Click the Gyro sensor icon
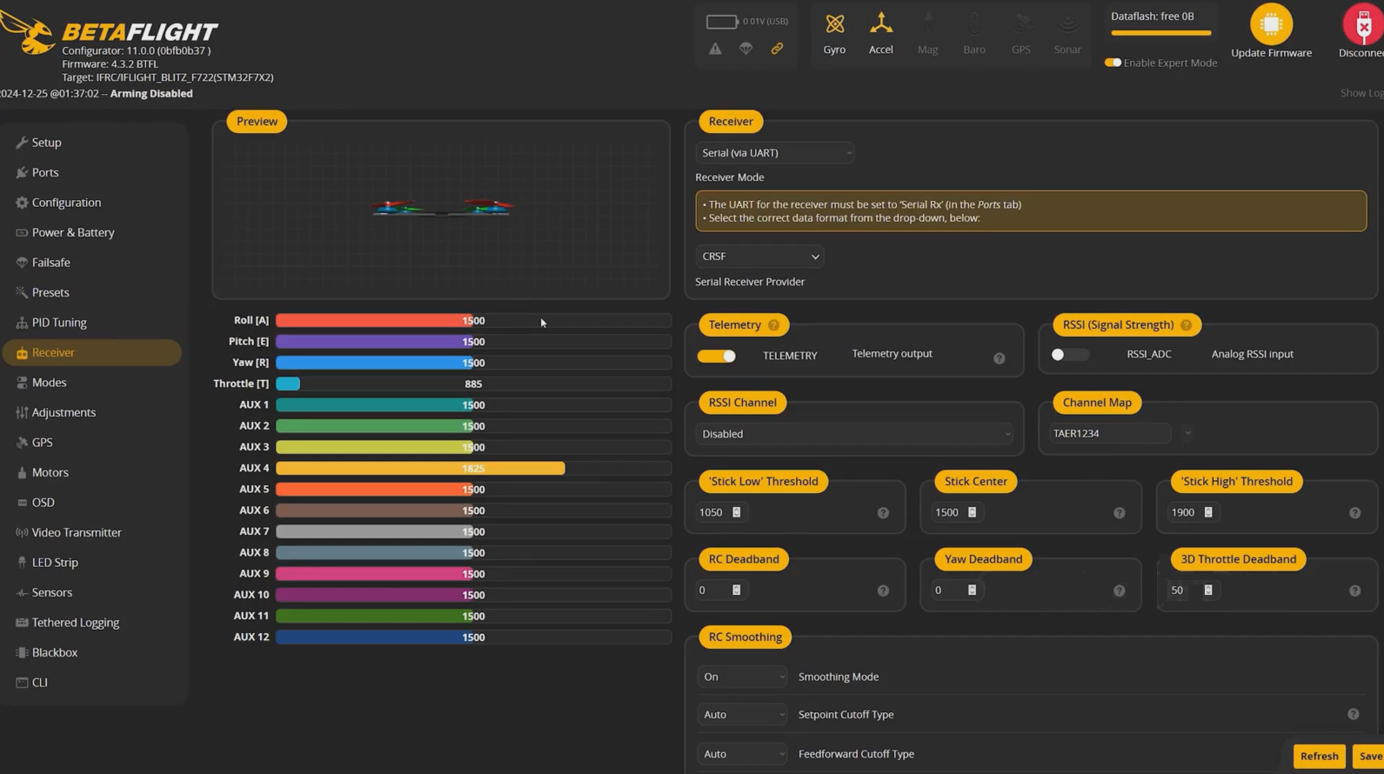Image resolution: width=1384 pixels, height=774 pixels. tap(834, 24)
